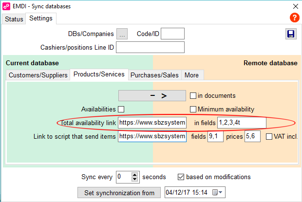Viewport: 302px width, 202px height.
Task: Click the Code/ID input box
Action: pos(172,34)
